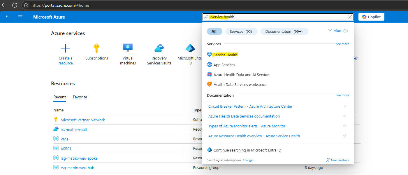Click the Type column header

tap(197, 110)
